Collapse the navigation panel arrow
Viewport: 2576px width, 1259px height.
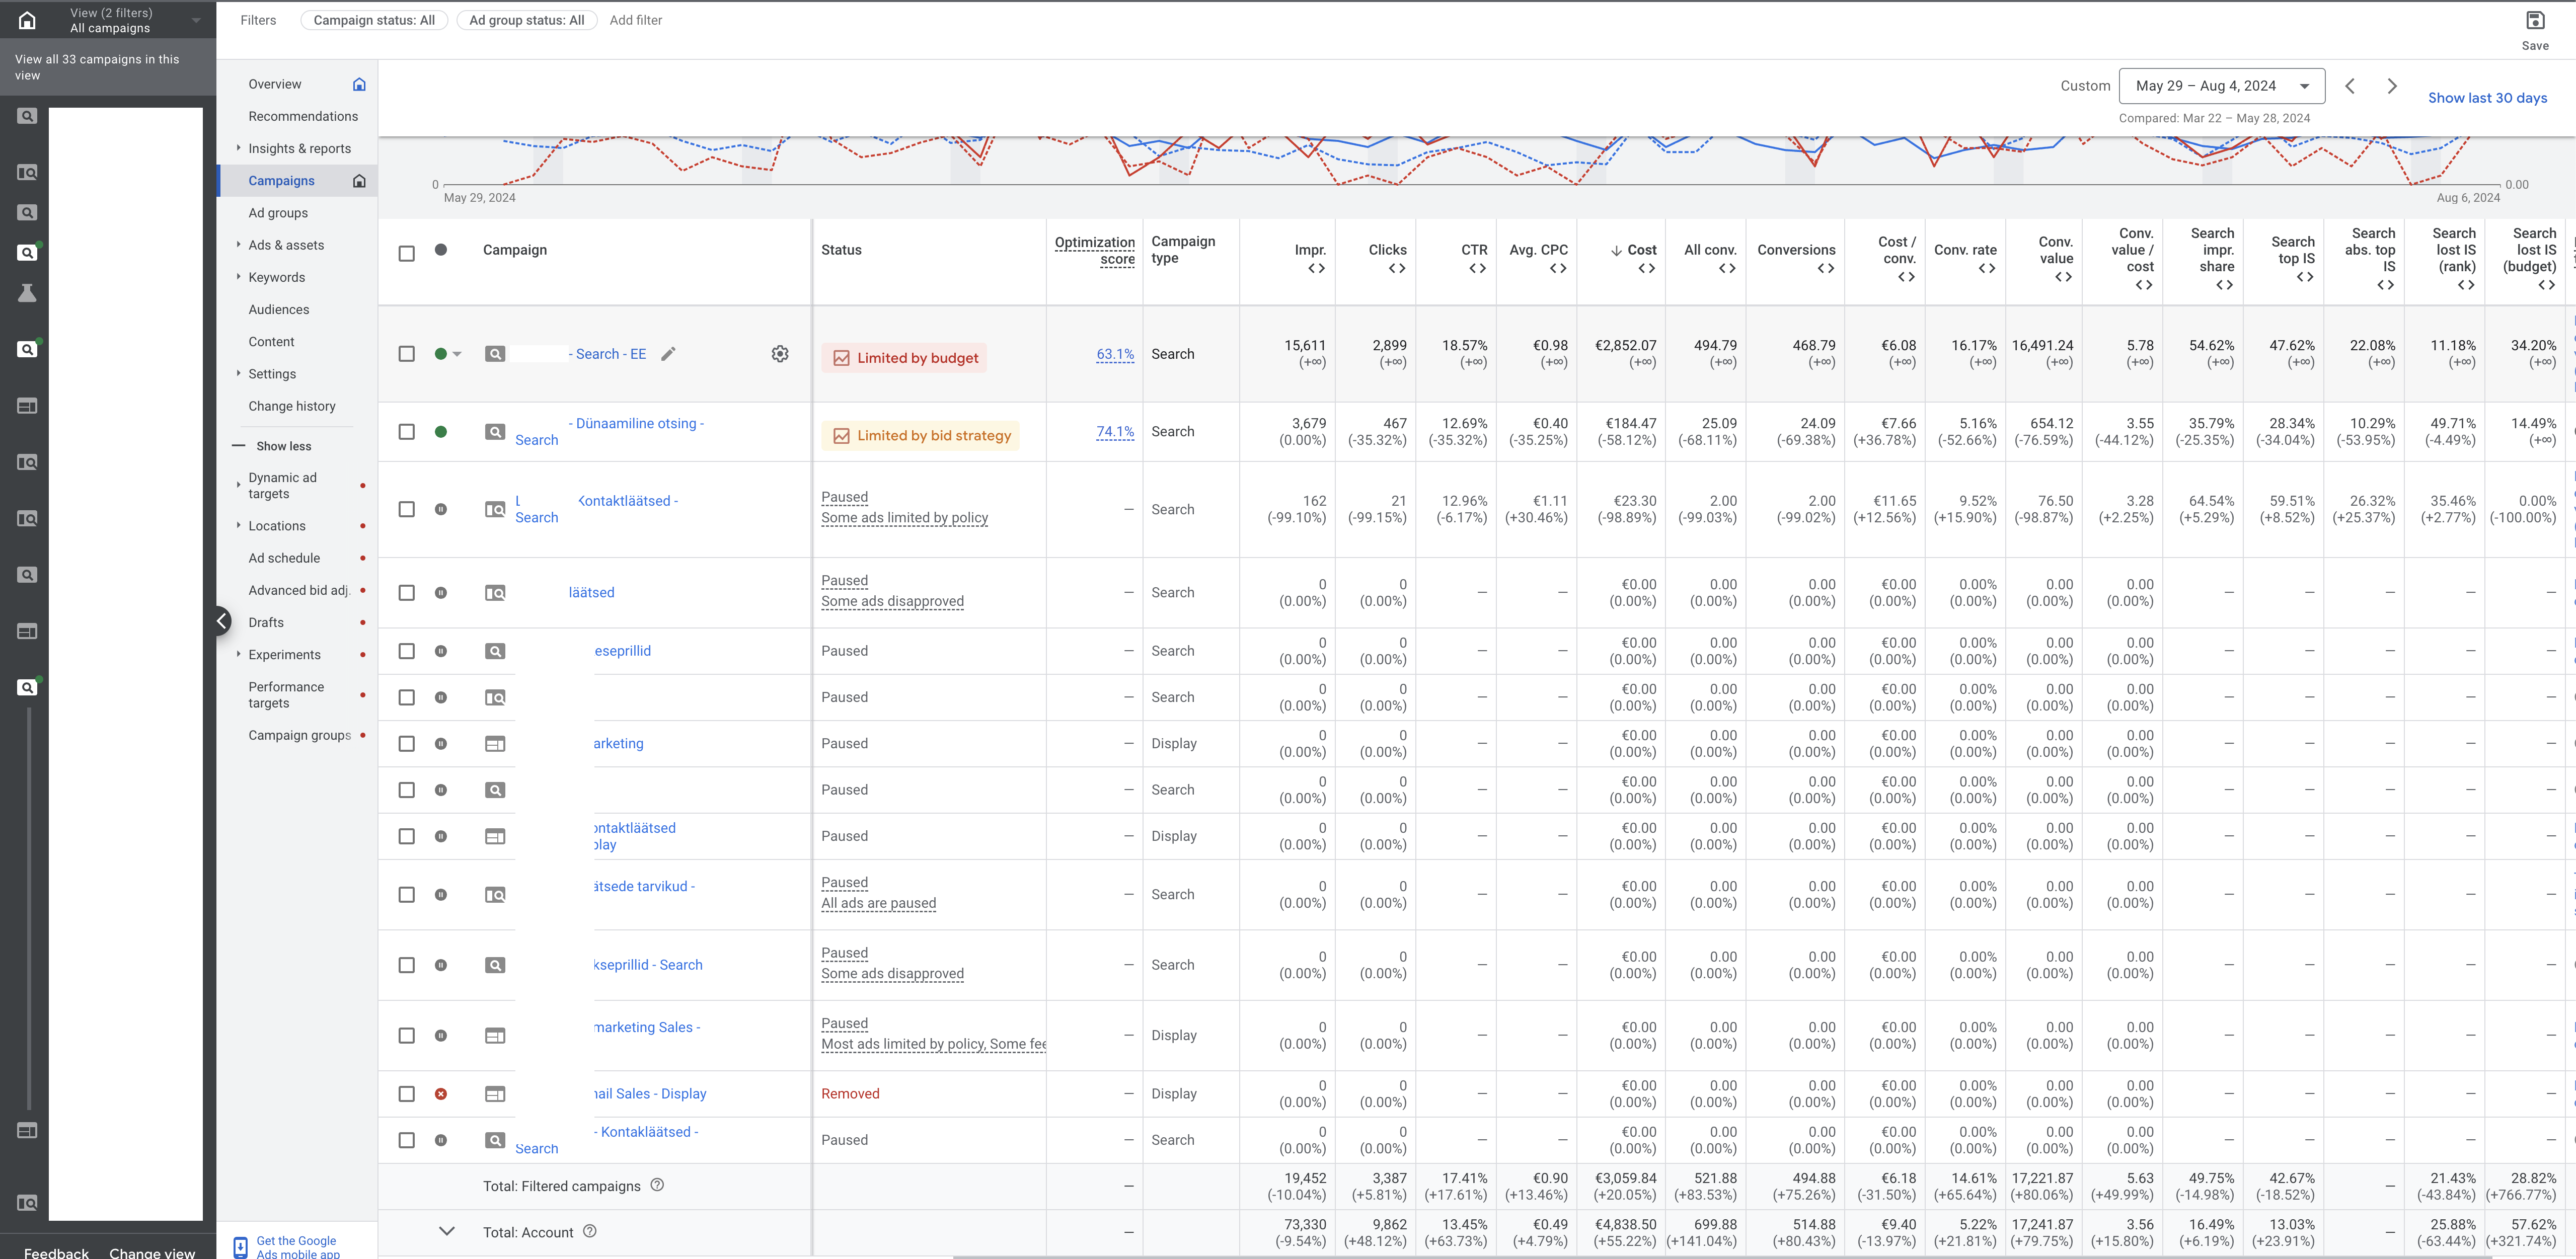tap(221, 621)
